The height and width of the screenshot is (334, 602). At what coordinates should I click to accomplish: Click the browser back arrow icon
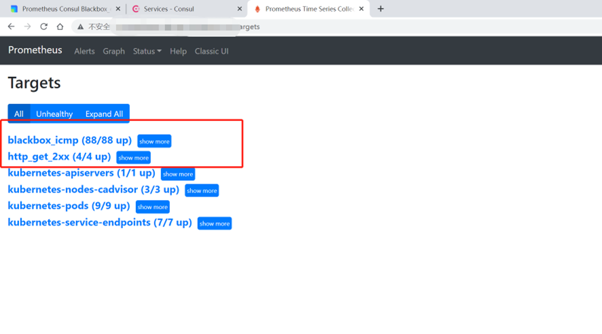(11, 27)
